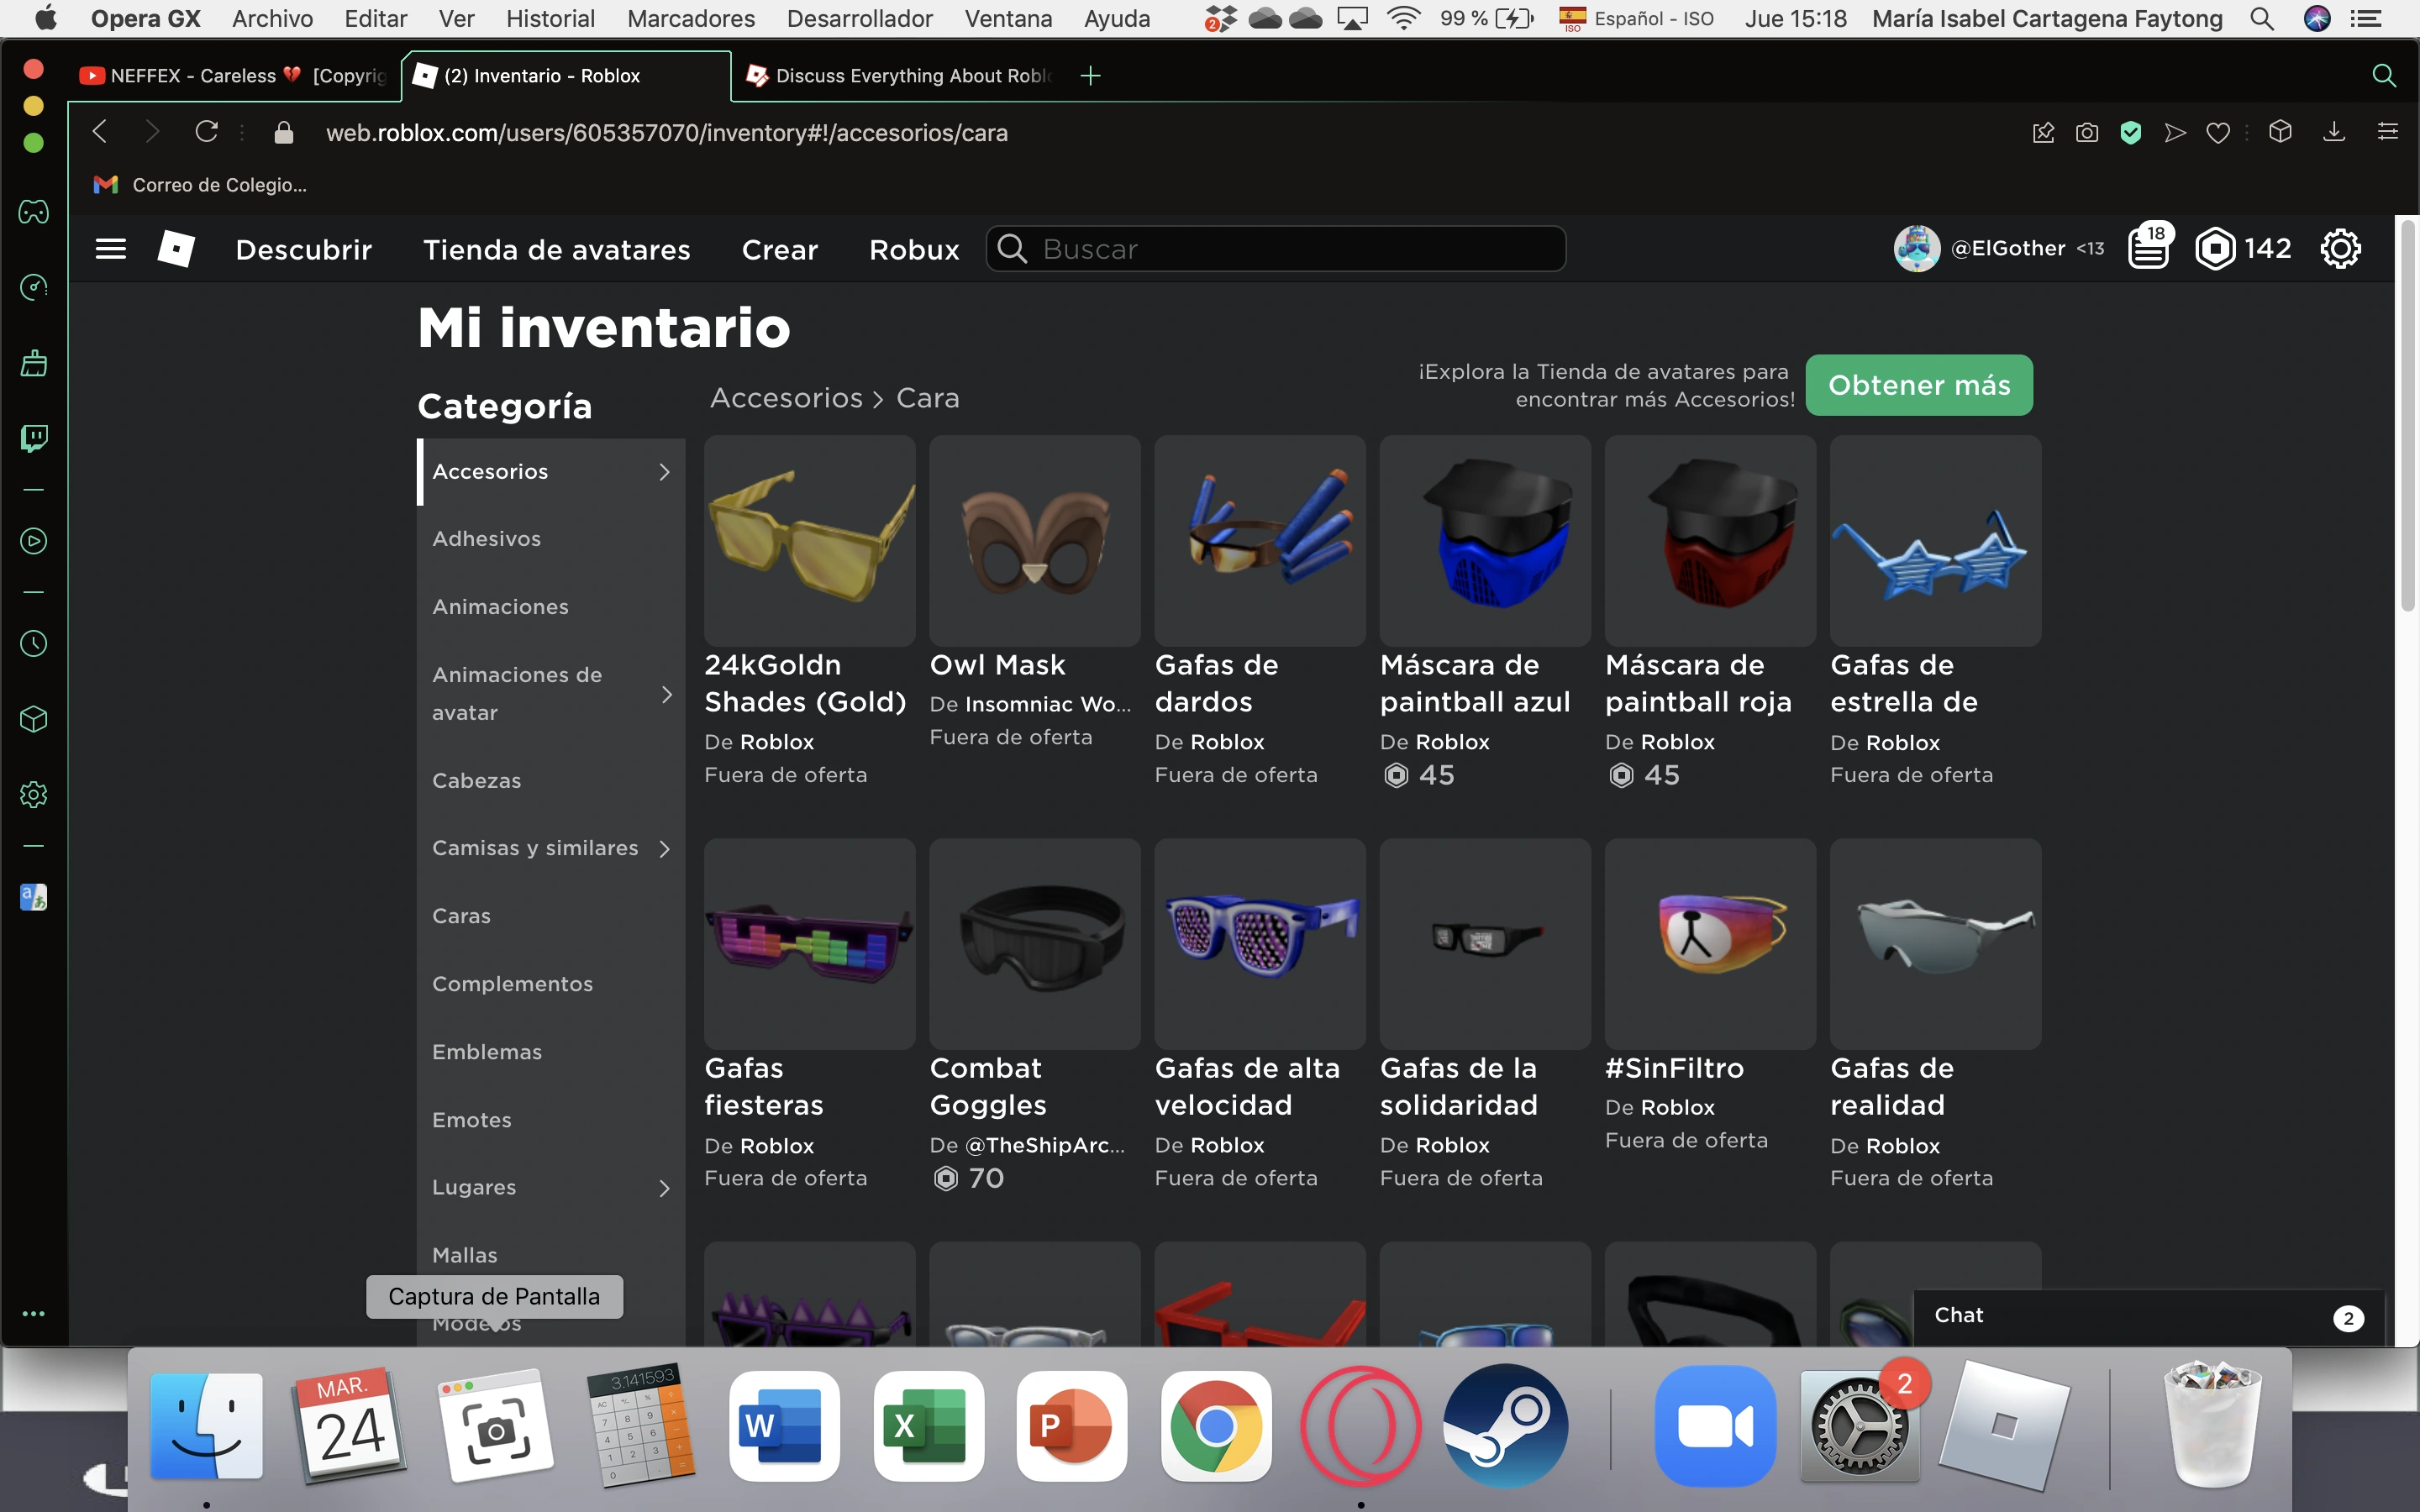The height and width of the screenshot is (1512, 2420).
Task: Take a snapshot with camera toolbar icon
Action: [2087, 132]
